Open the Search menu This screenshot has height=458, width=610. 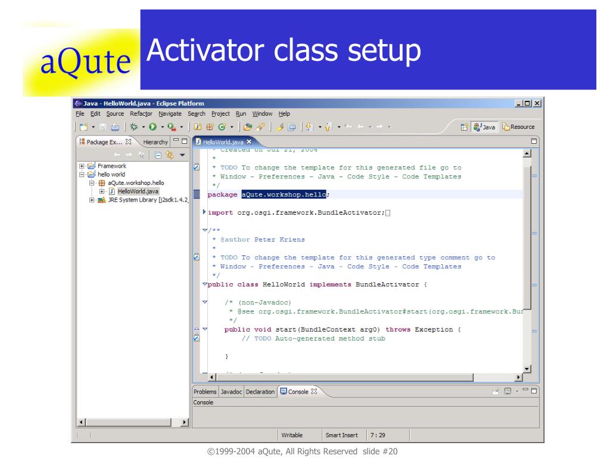[x=197, y=114]
